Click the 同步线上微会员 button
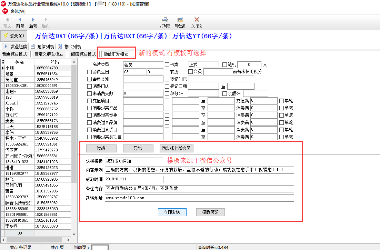 176,148
